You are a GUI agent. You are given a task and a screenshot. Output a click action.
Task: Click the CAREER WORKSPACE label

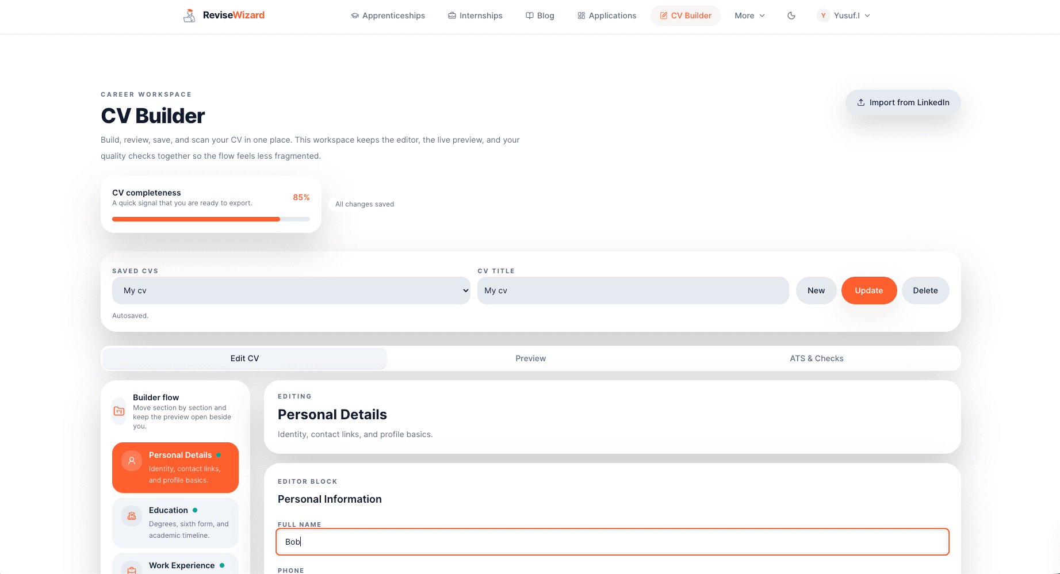pos(146,94)
